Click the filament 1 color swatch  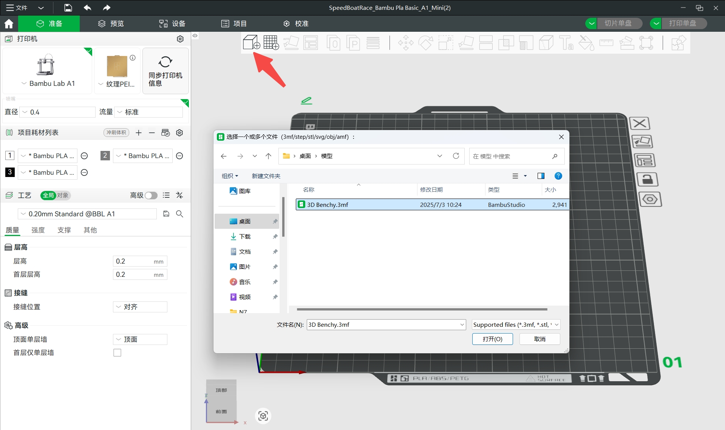click(x=10, y=155)
